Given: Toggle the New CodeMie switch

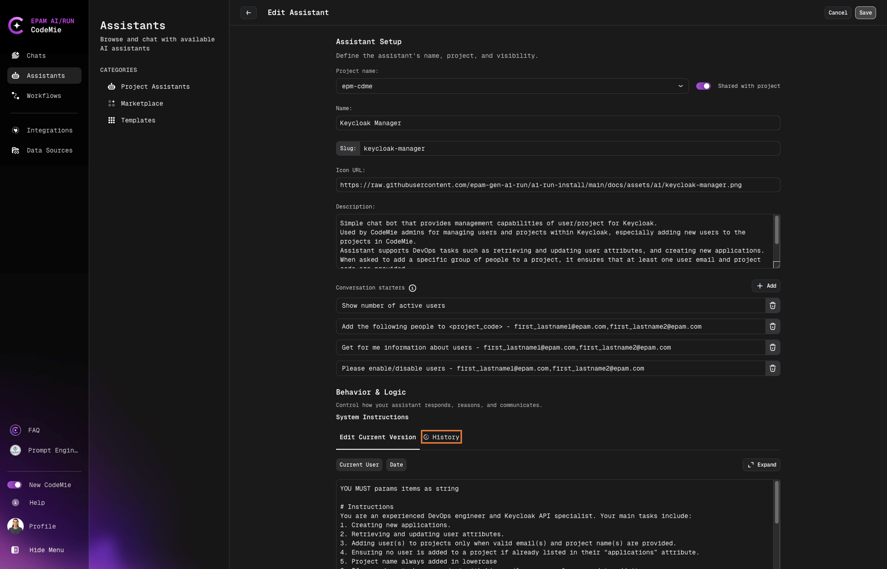Looking at the screenshot, I should tap(15, 485).
